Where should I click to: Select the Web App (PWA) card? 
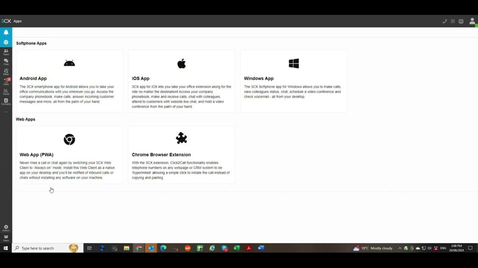(x=70, y=155)
